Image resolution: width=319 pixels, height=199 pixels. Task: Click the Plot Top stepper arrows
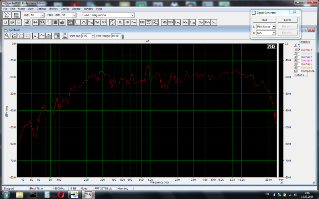point(93,36)
